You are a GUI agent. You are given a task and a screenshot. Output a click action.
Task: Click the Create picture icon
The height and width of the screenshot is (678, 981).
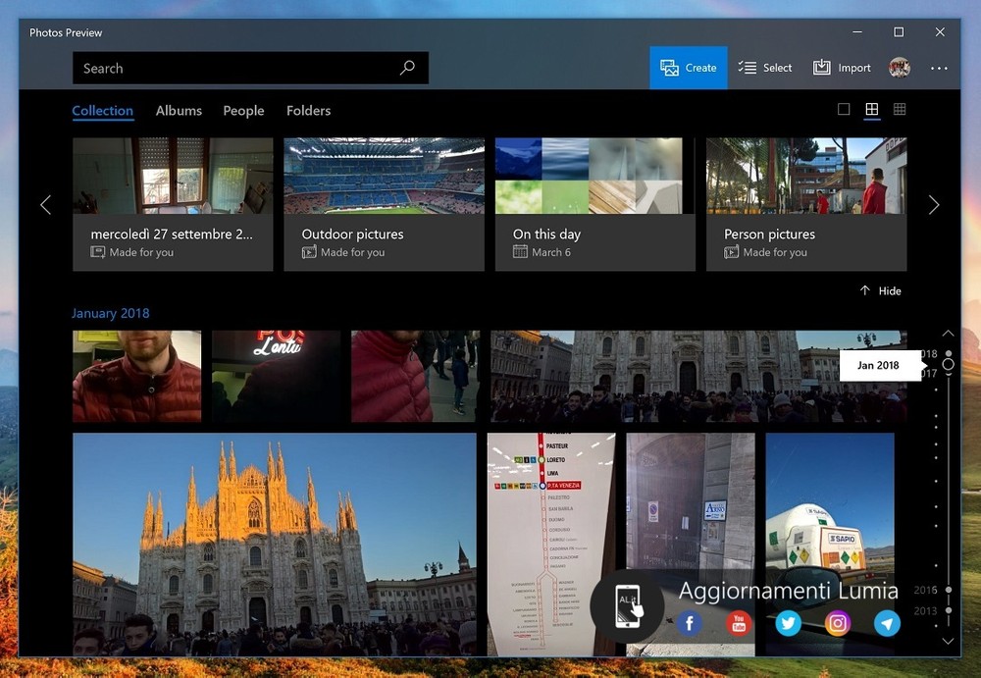pyautogui.click(x=669, y=68)
